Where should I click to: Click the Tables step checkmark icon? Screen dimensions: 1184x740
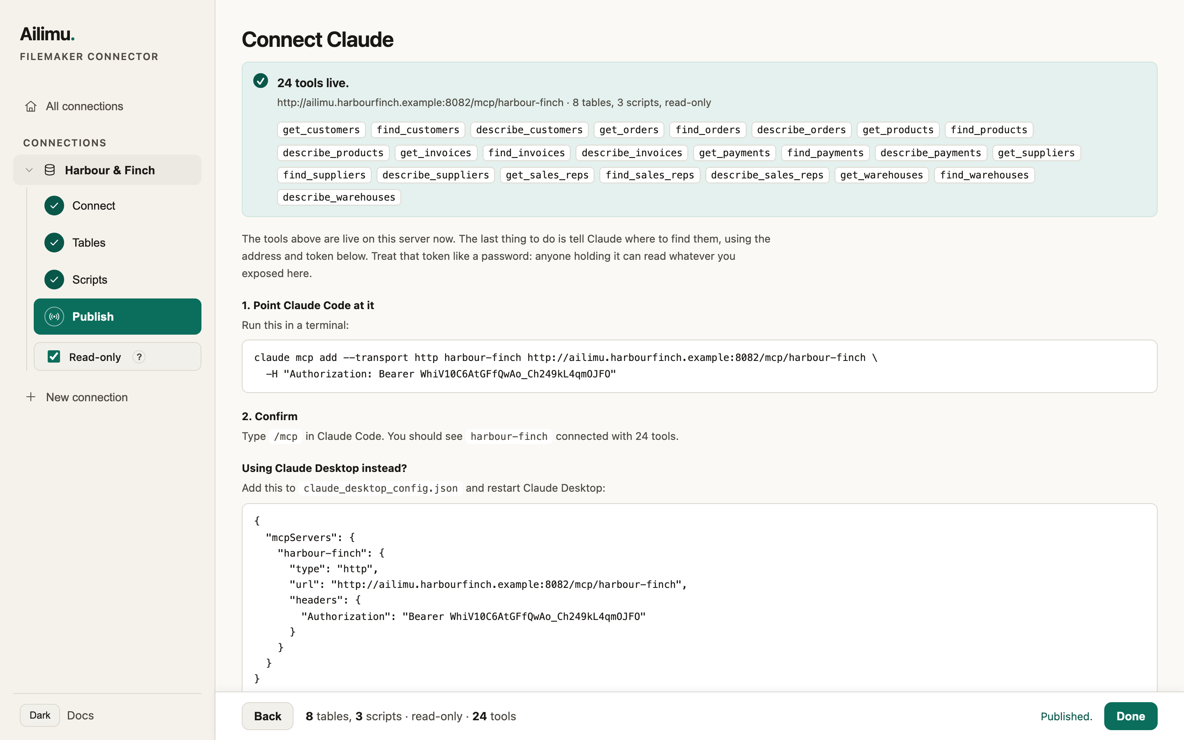[x=54, y=243]
